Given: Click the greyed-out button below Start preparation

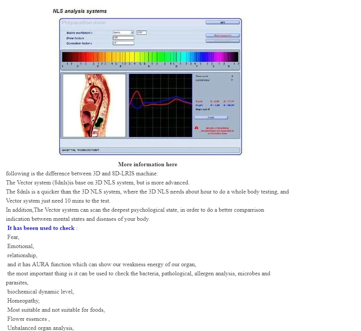Looking at the screenshot, I should 223,41.
